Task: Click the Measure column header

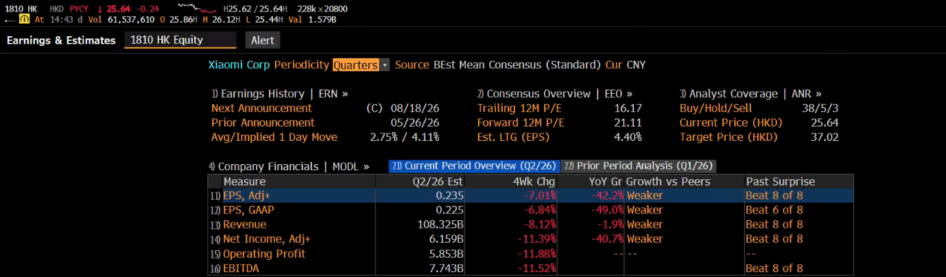Action: (299, 181)
